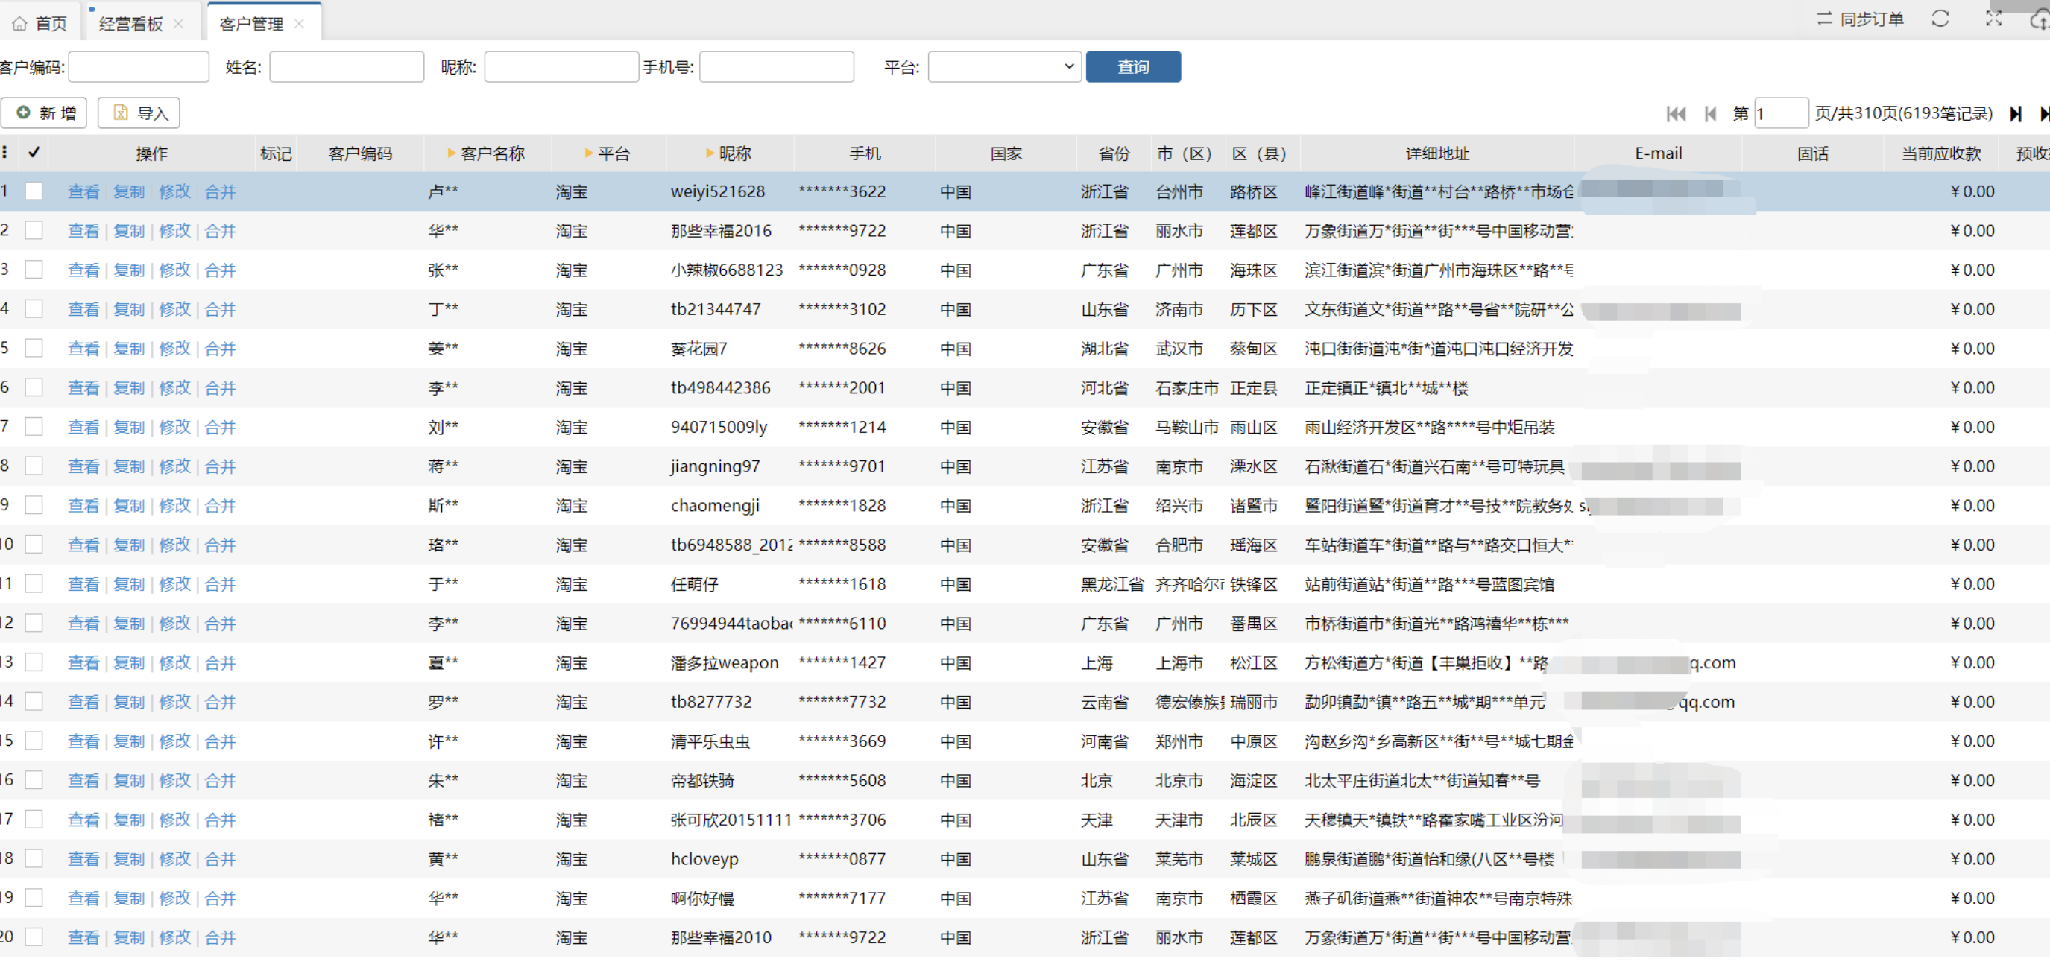
Task: Click the 详细地址 column header
Action: (1437, 153)
